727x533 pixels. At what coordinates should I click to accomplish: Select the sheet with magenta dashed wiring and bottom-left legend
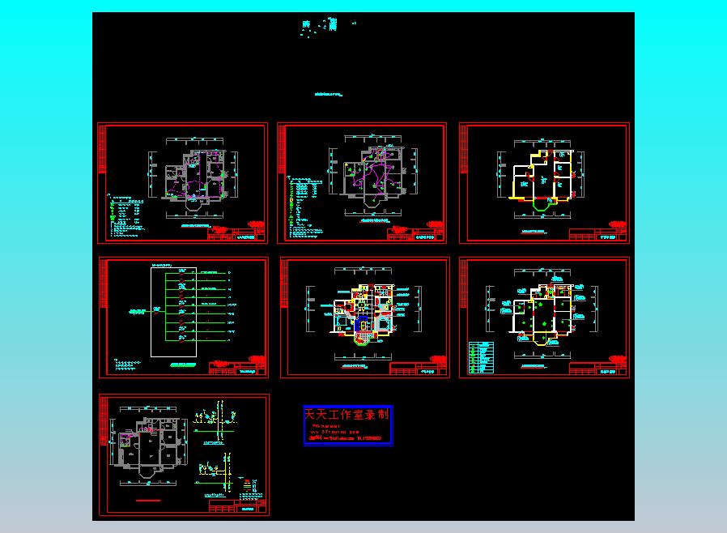click(183, 183)
